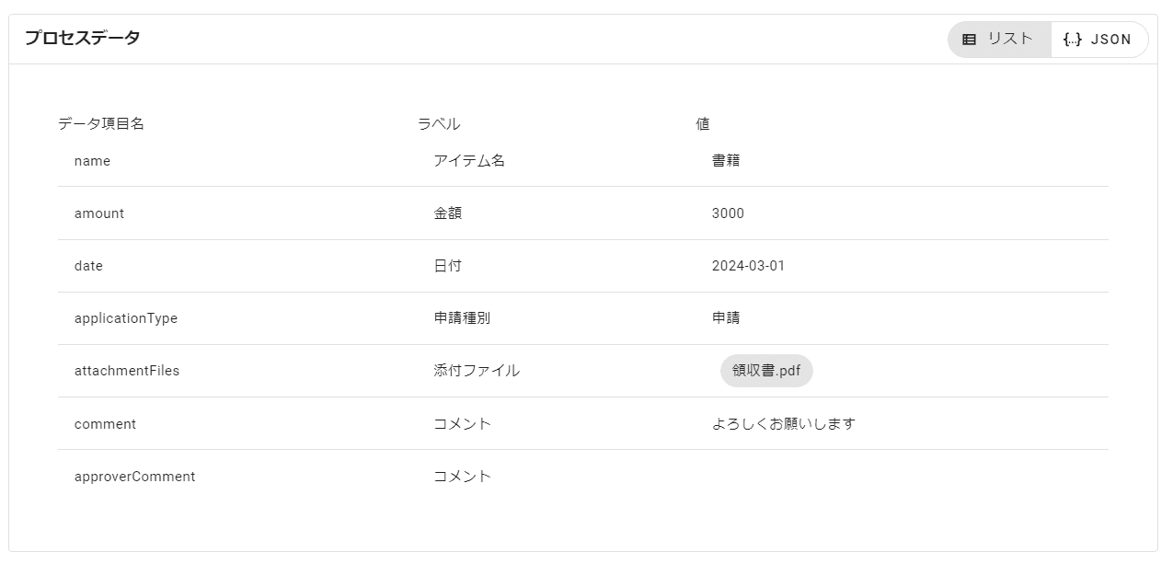
Task: Open the 領収書.pdf attachment chip
Action: tap(766, 371)
